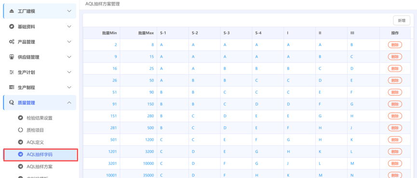Open AQL抽样方案 submenu item
This screenshot has width=417, height=178.
click(x=40, y=166)
